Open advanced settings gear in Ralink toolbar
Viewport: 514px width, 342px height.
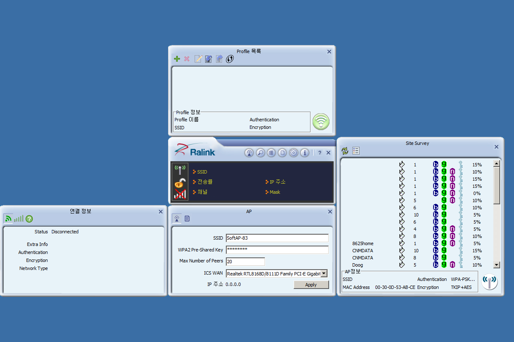point(294,153)
